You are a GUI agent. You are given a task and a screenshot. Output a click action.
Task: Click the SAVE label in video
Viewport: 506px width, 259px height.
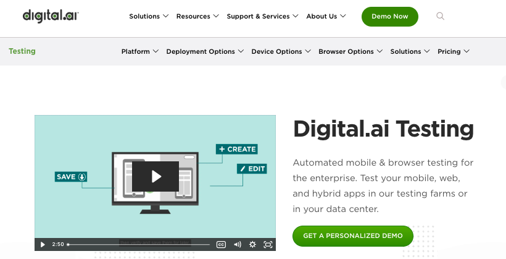71,177
